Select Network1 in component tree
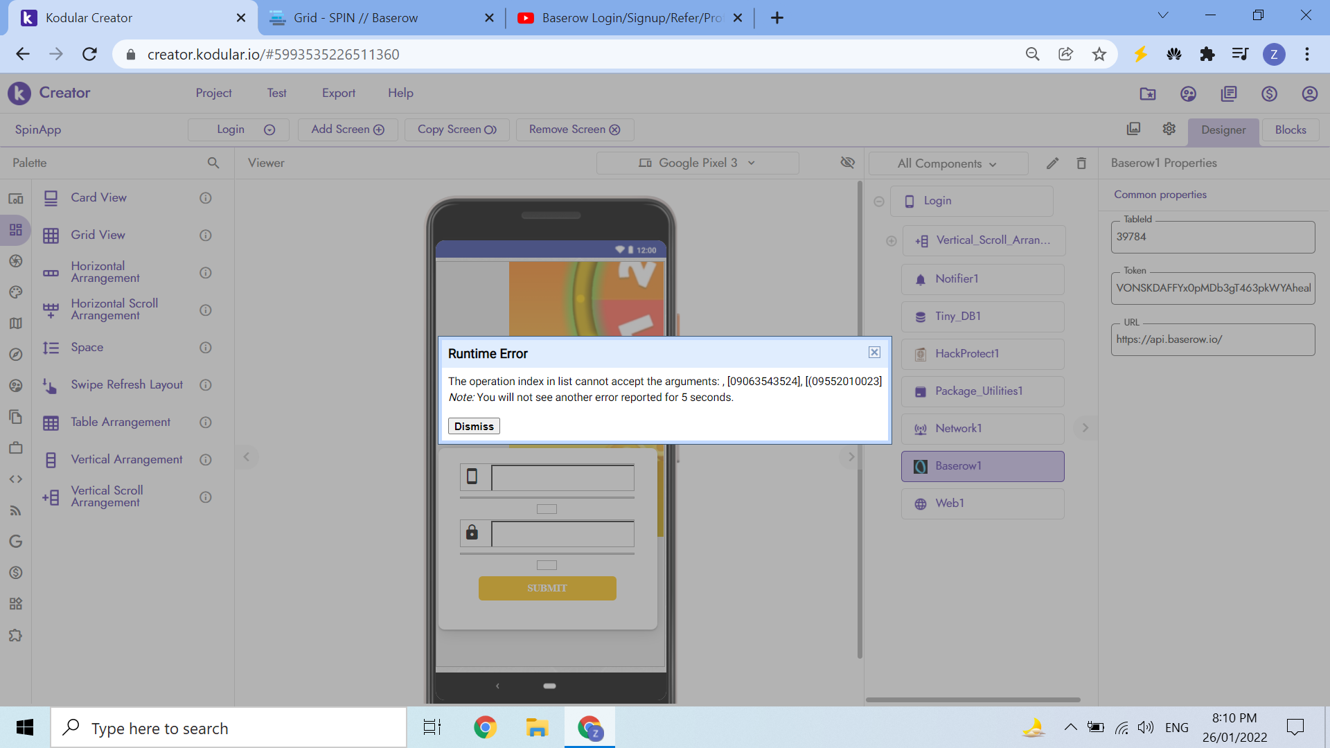 [982, 429]
